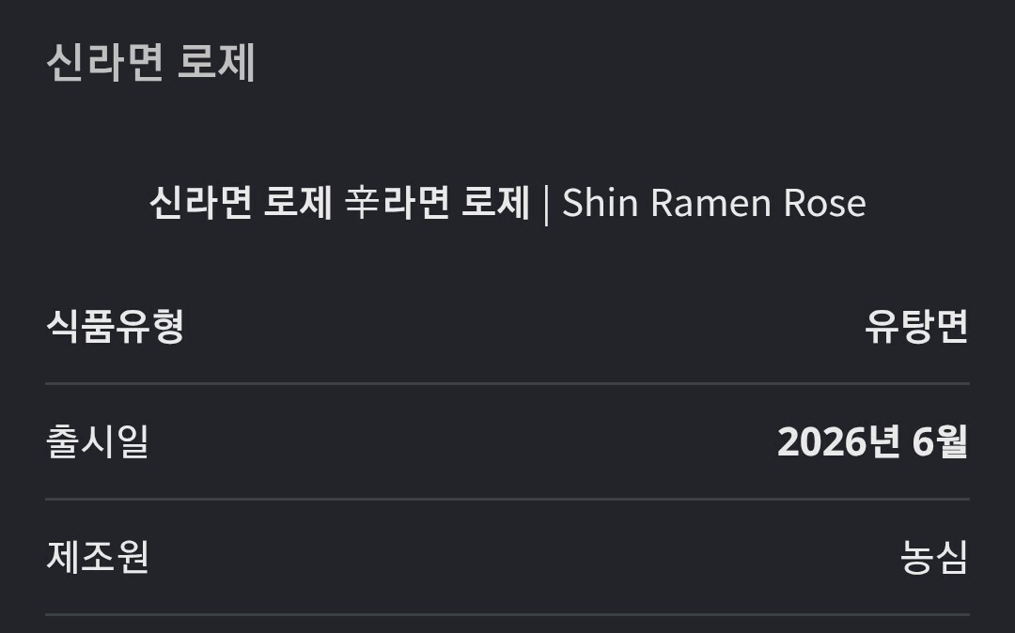
Task: Click the word Shin in the English name
Action: click(600, 203)
